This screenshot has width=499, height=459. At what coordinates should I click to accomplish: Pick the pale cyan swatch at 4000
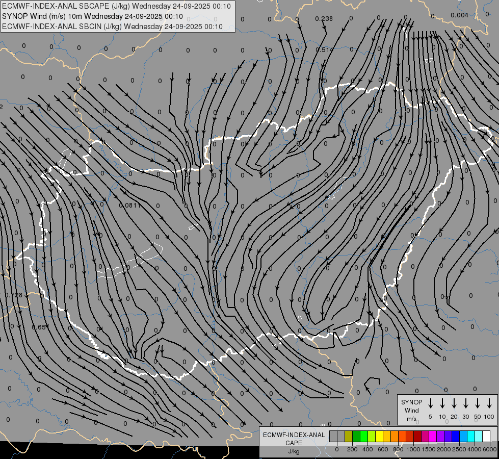click(478, 436)
